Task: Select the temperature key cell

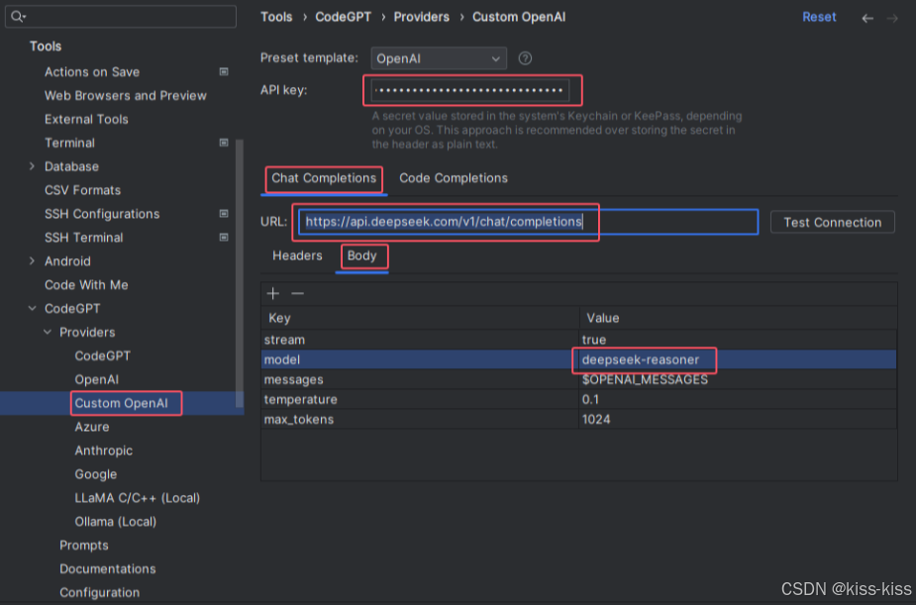Action: point(420,399)
